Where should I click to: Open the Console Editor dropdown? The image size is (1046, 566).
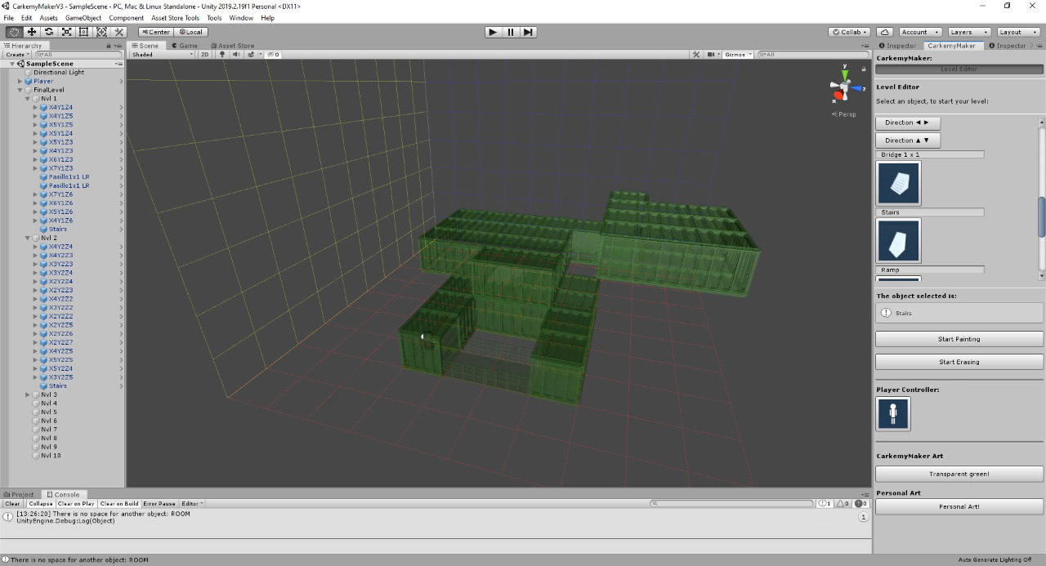(x=191, y=504)
